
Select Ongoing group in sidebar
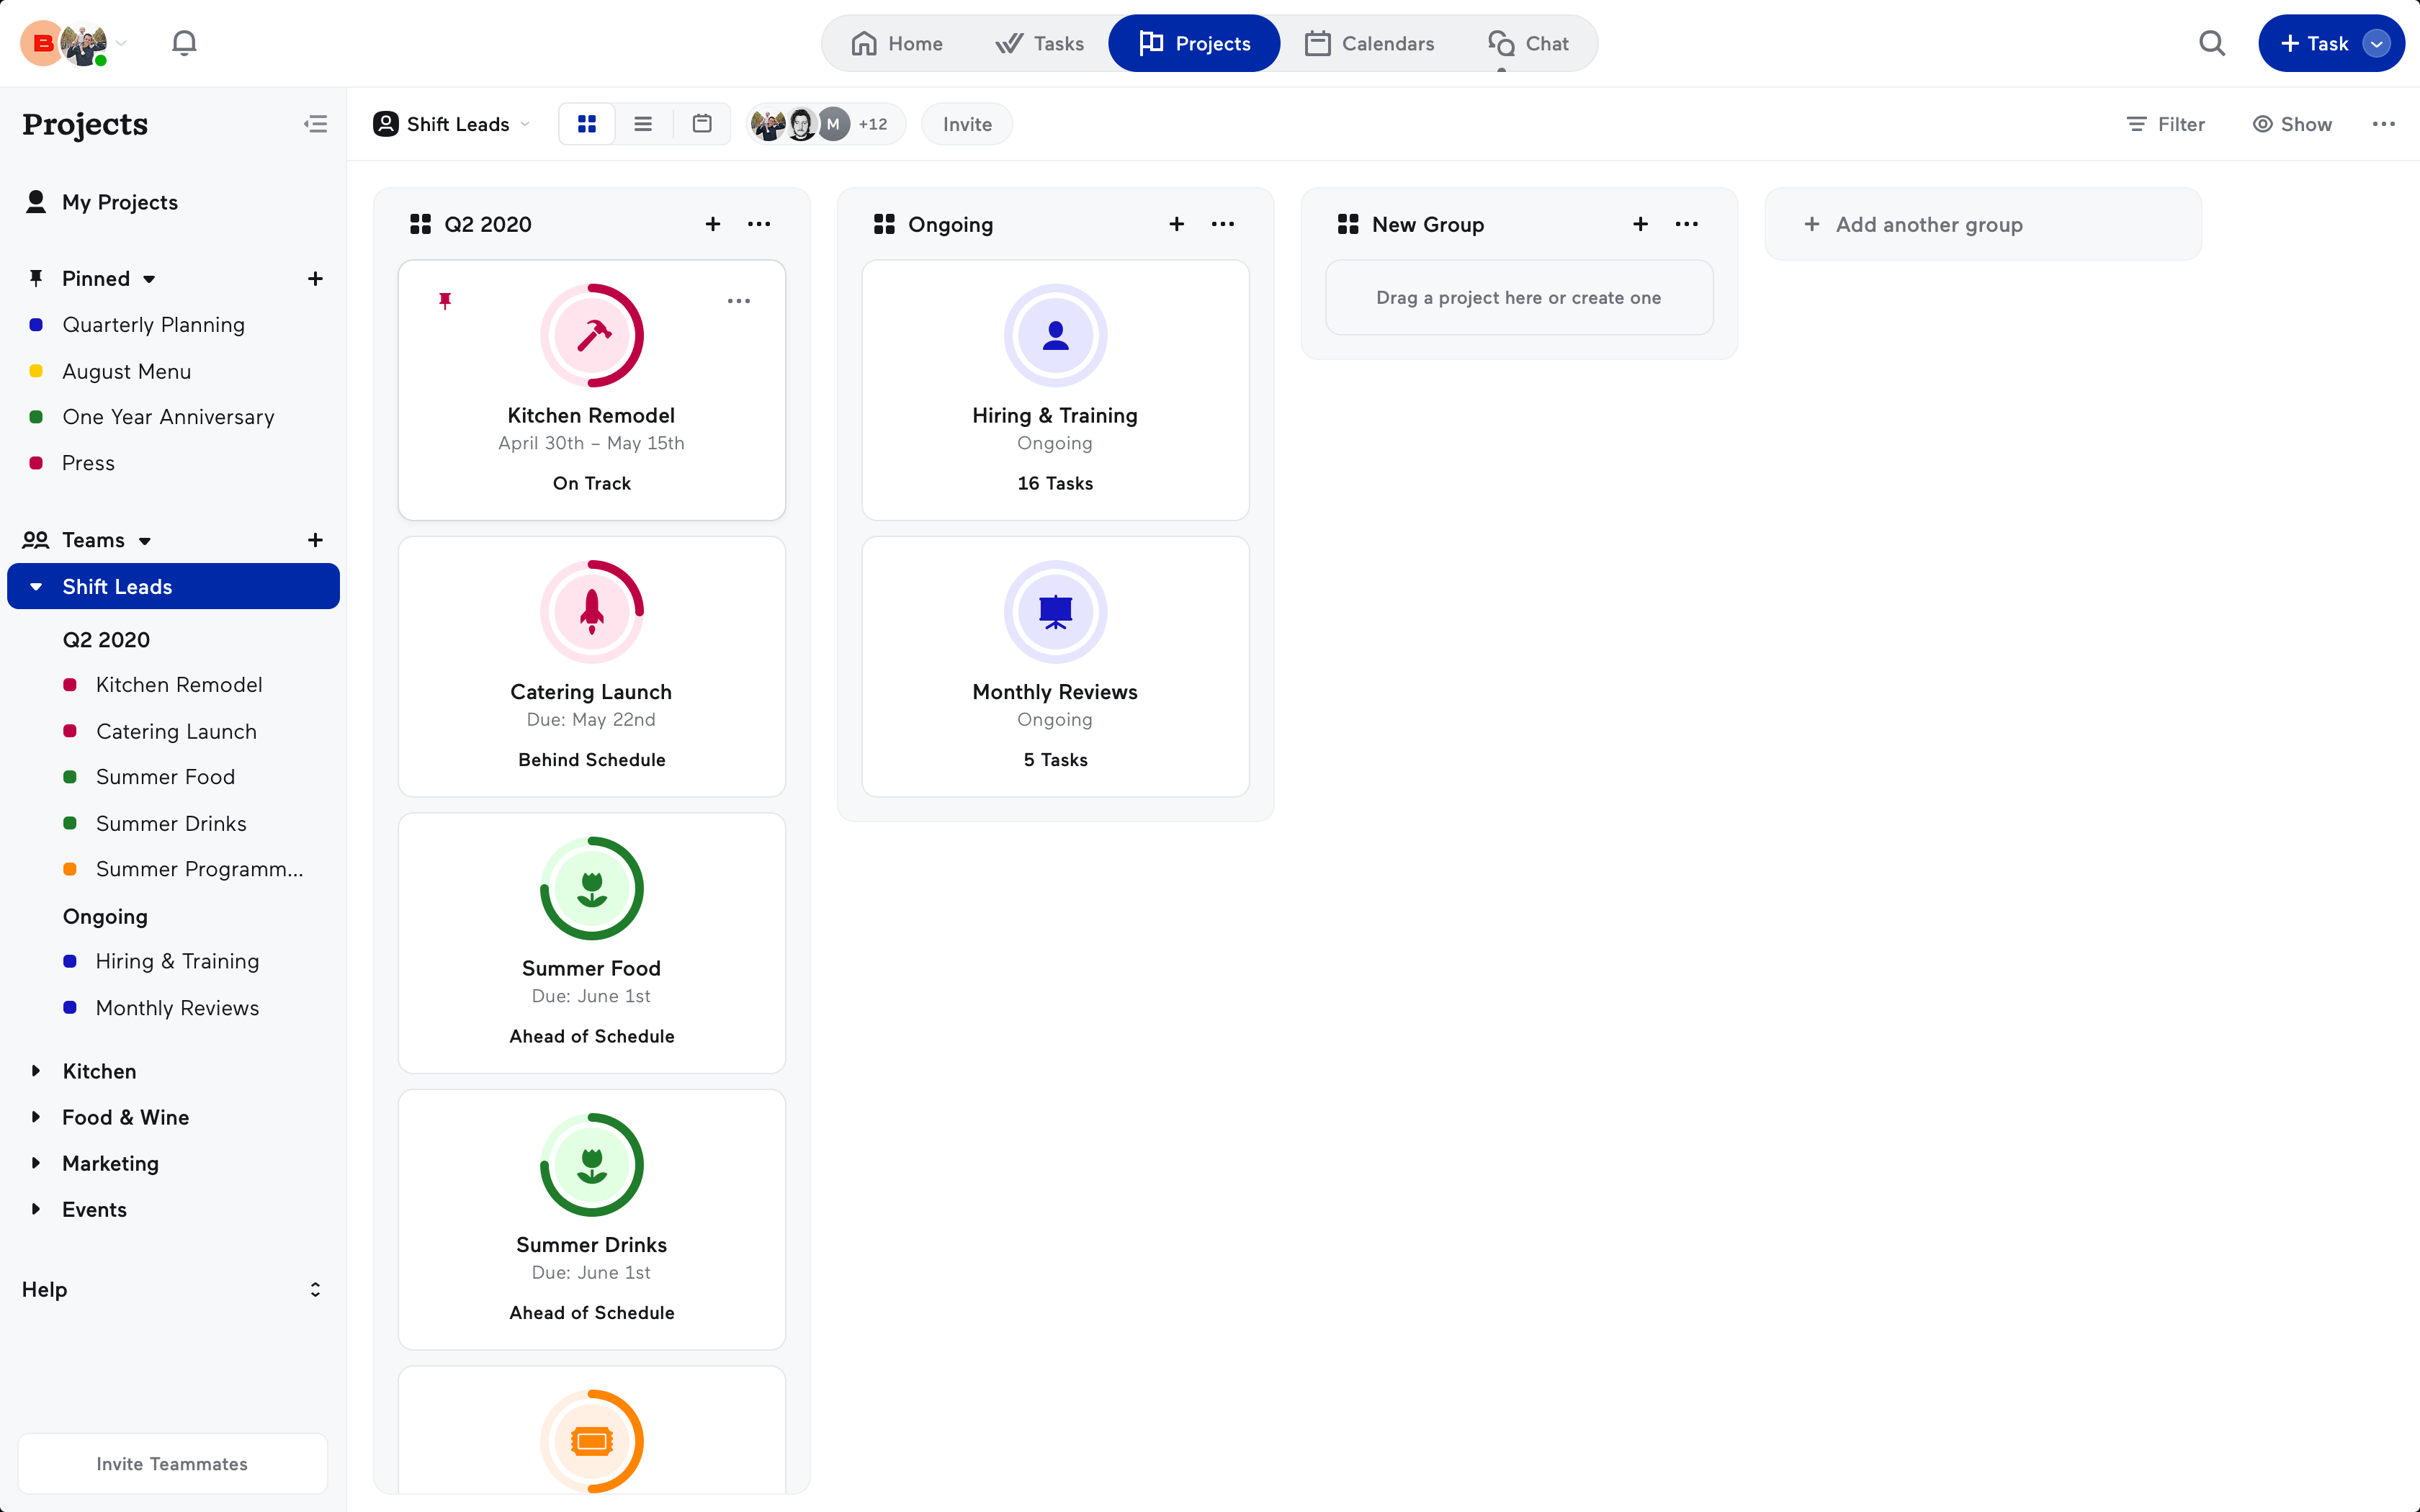pos(105,916)
